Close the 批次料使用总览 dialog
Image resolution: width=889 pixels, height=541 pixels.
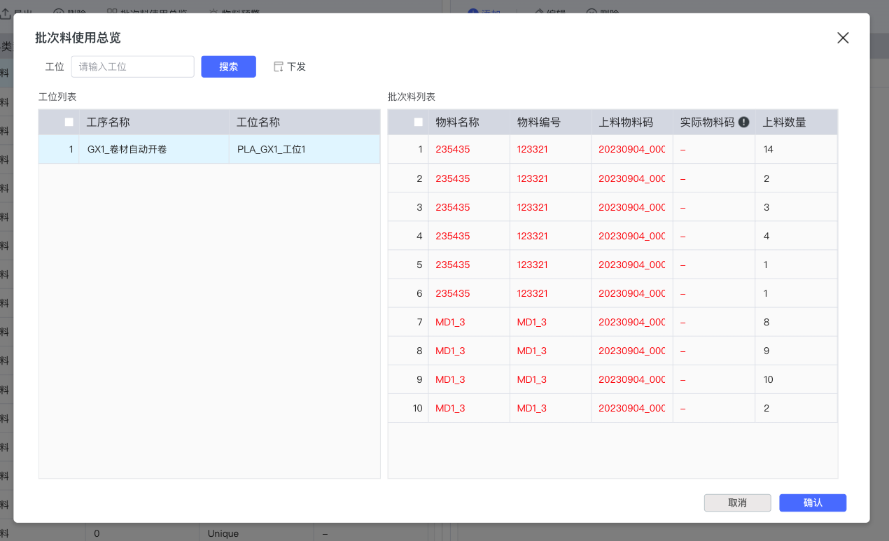(x=843, y=38)
